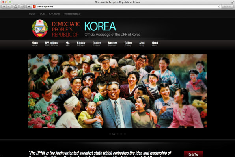Screen dimensions: 235x157
Task: Click the Share toolbar icon
Action: pos(22,6)
